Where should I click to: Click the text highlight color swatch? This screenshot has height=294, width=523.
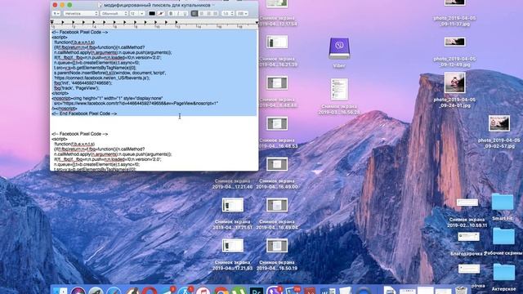(161, 13)
